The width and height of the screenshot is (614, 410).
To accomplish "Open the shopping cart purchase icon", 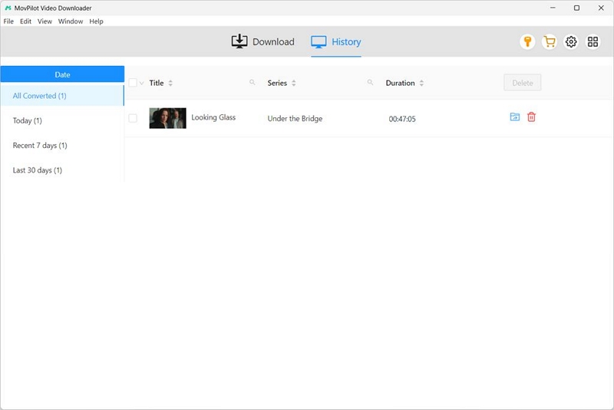I will pos(549,42).
